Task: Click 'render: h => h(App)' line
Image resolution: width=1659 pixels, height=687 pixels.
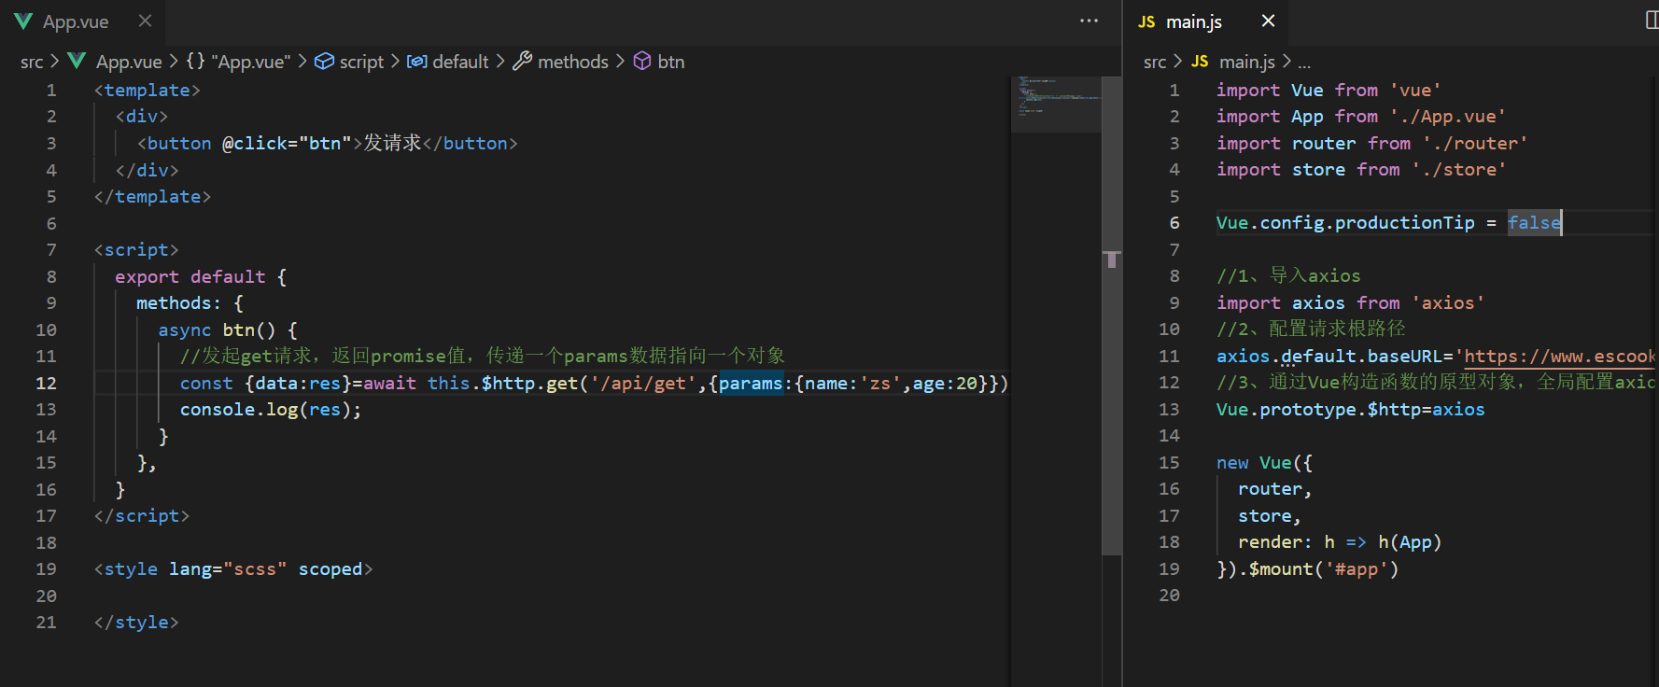Action: [x=1340, y=542]
